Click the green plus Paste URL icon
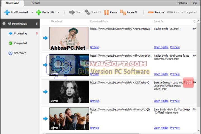 coord(39,13)
